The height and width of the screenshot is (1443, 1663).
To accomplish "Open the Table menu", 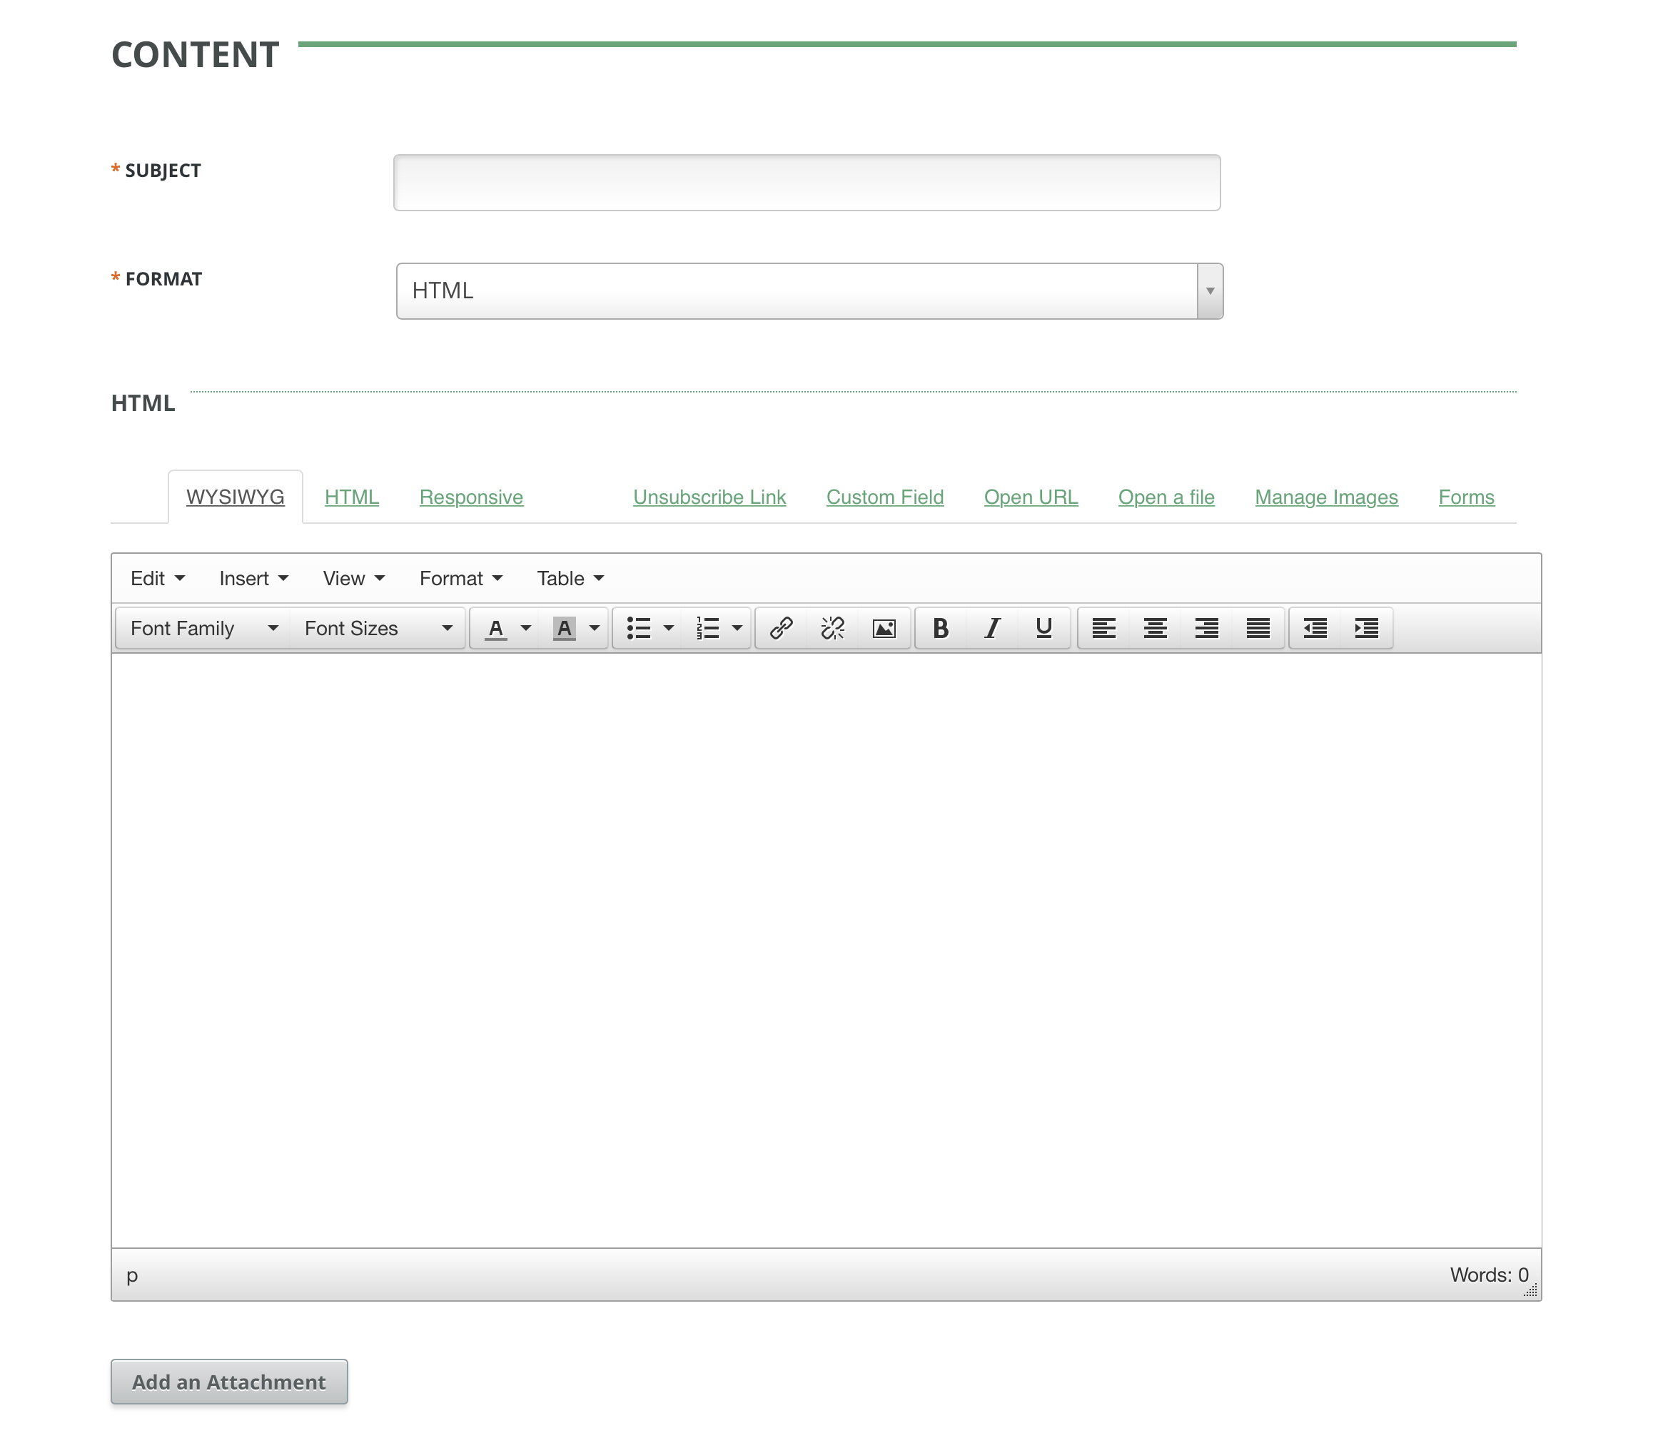I will point(569,578).
